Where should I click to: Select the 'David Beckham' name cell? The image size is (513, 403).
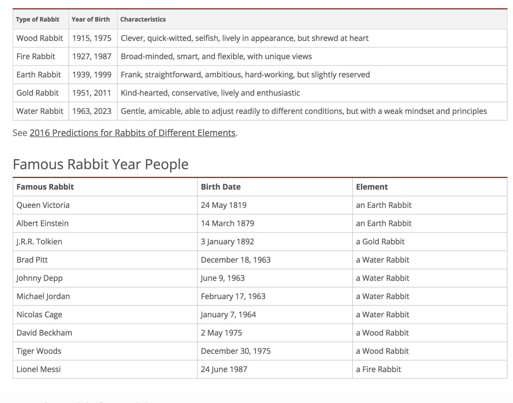tap(105, 332)
